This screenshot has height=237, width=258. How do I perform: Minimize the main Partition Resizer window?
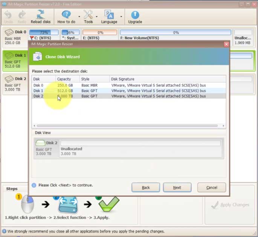tap(241, 4)
